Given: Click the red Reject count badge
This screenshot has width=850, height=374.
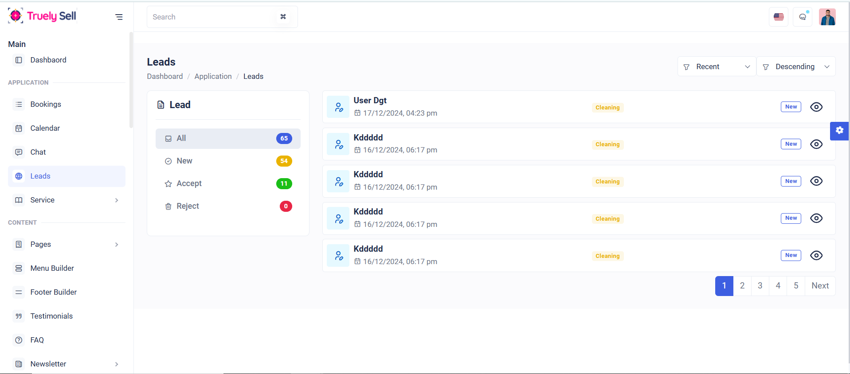Looking at the screenshot, I should [x=286, y=206].
